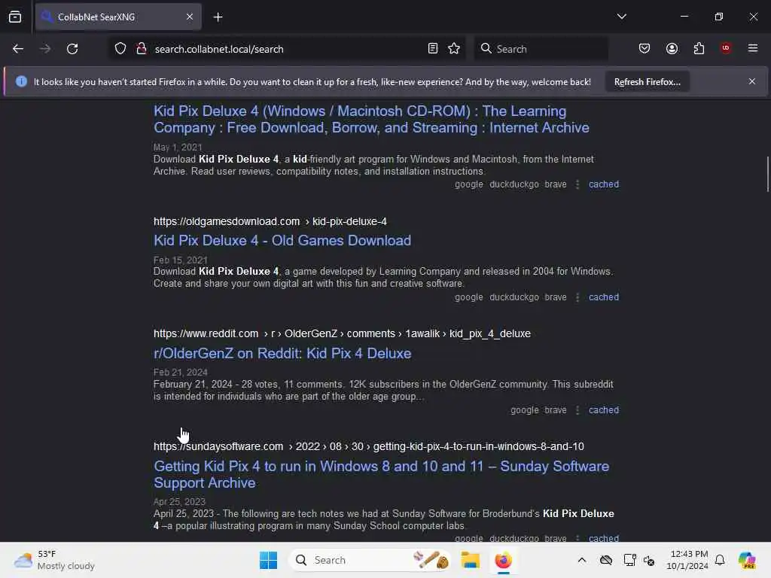Launch Copilot preview from taskbar
This screenshot has width=771, height=578.
(747, 560)
